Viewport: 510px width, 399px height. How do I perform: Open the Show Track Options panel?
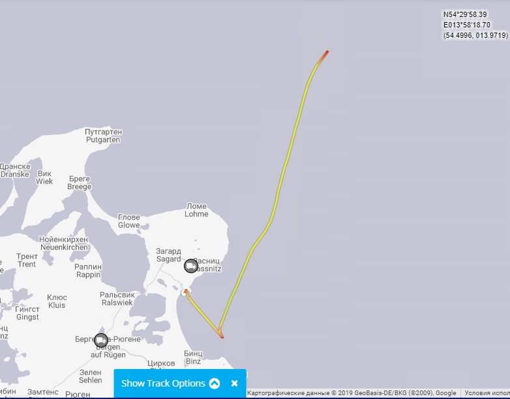coord(163,383)
